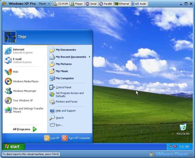
Task: Click the user name Thor
Action: point(22,37)
